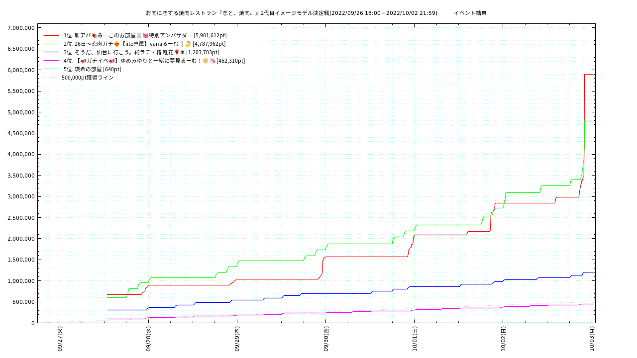Click the meat-on-bone emoji in 1位 legend

95,36
